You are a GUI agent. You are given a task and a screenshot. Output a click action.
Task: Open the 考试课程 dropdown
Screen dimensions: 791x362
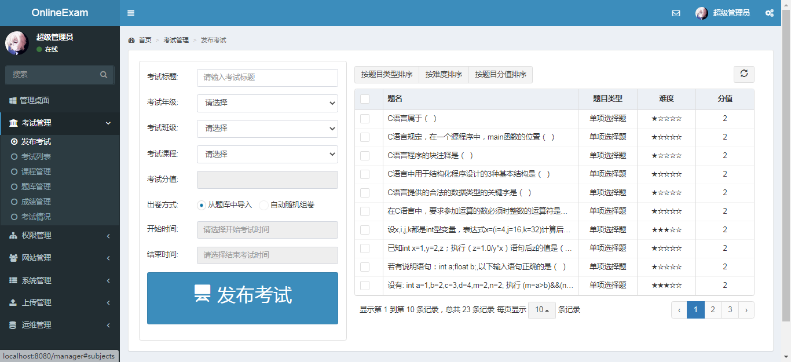click(x=267, y=154)
